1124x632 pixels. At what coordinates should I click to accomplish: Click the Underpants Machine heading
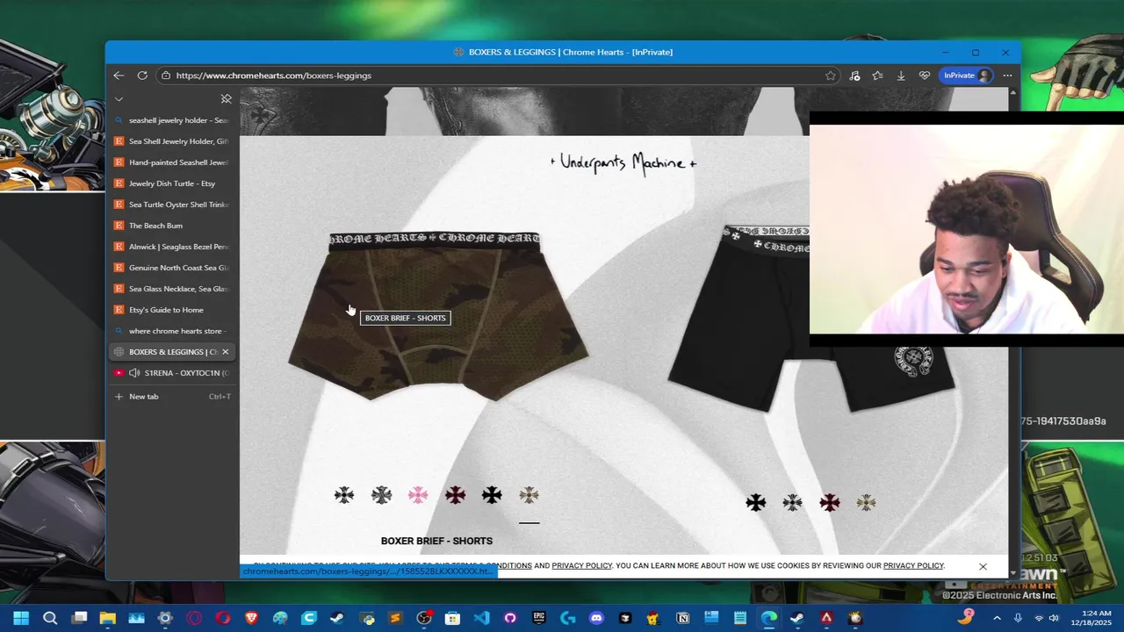click(x=623, y=162)
